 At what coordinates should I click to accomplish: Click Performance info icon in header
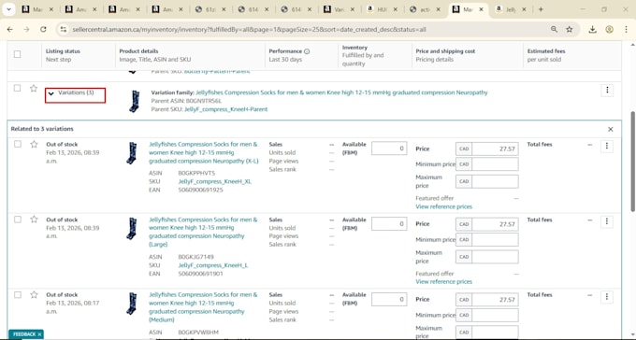[x=307, y=51]
